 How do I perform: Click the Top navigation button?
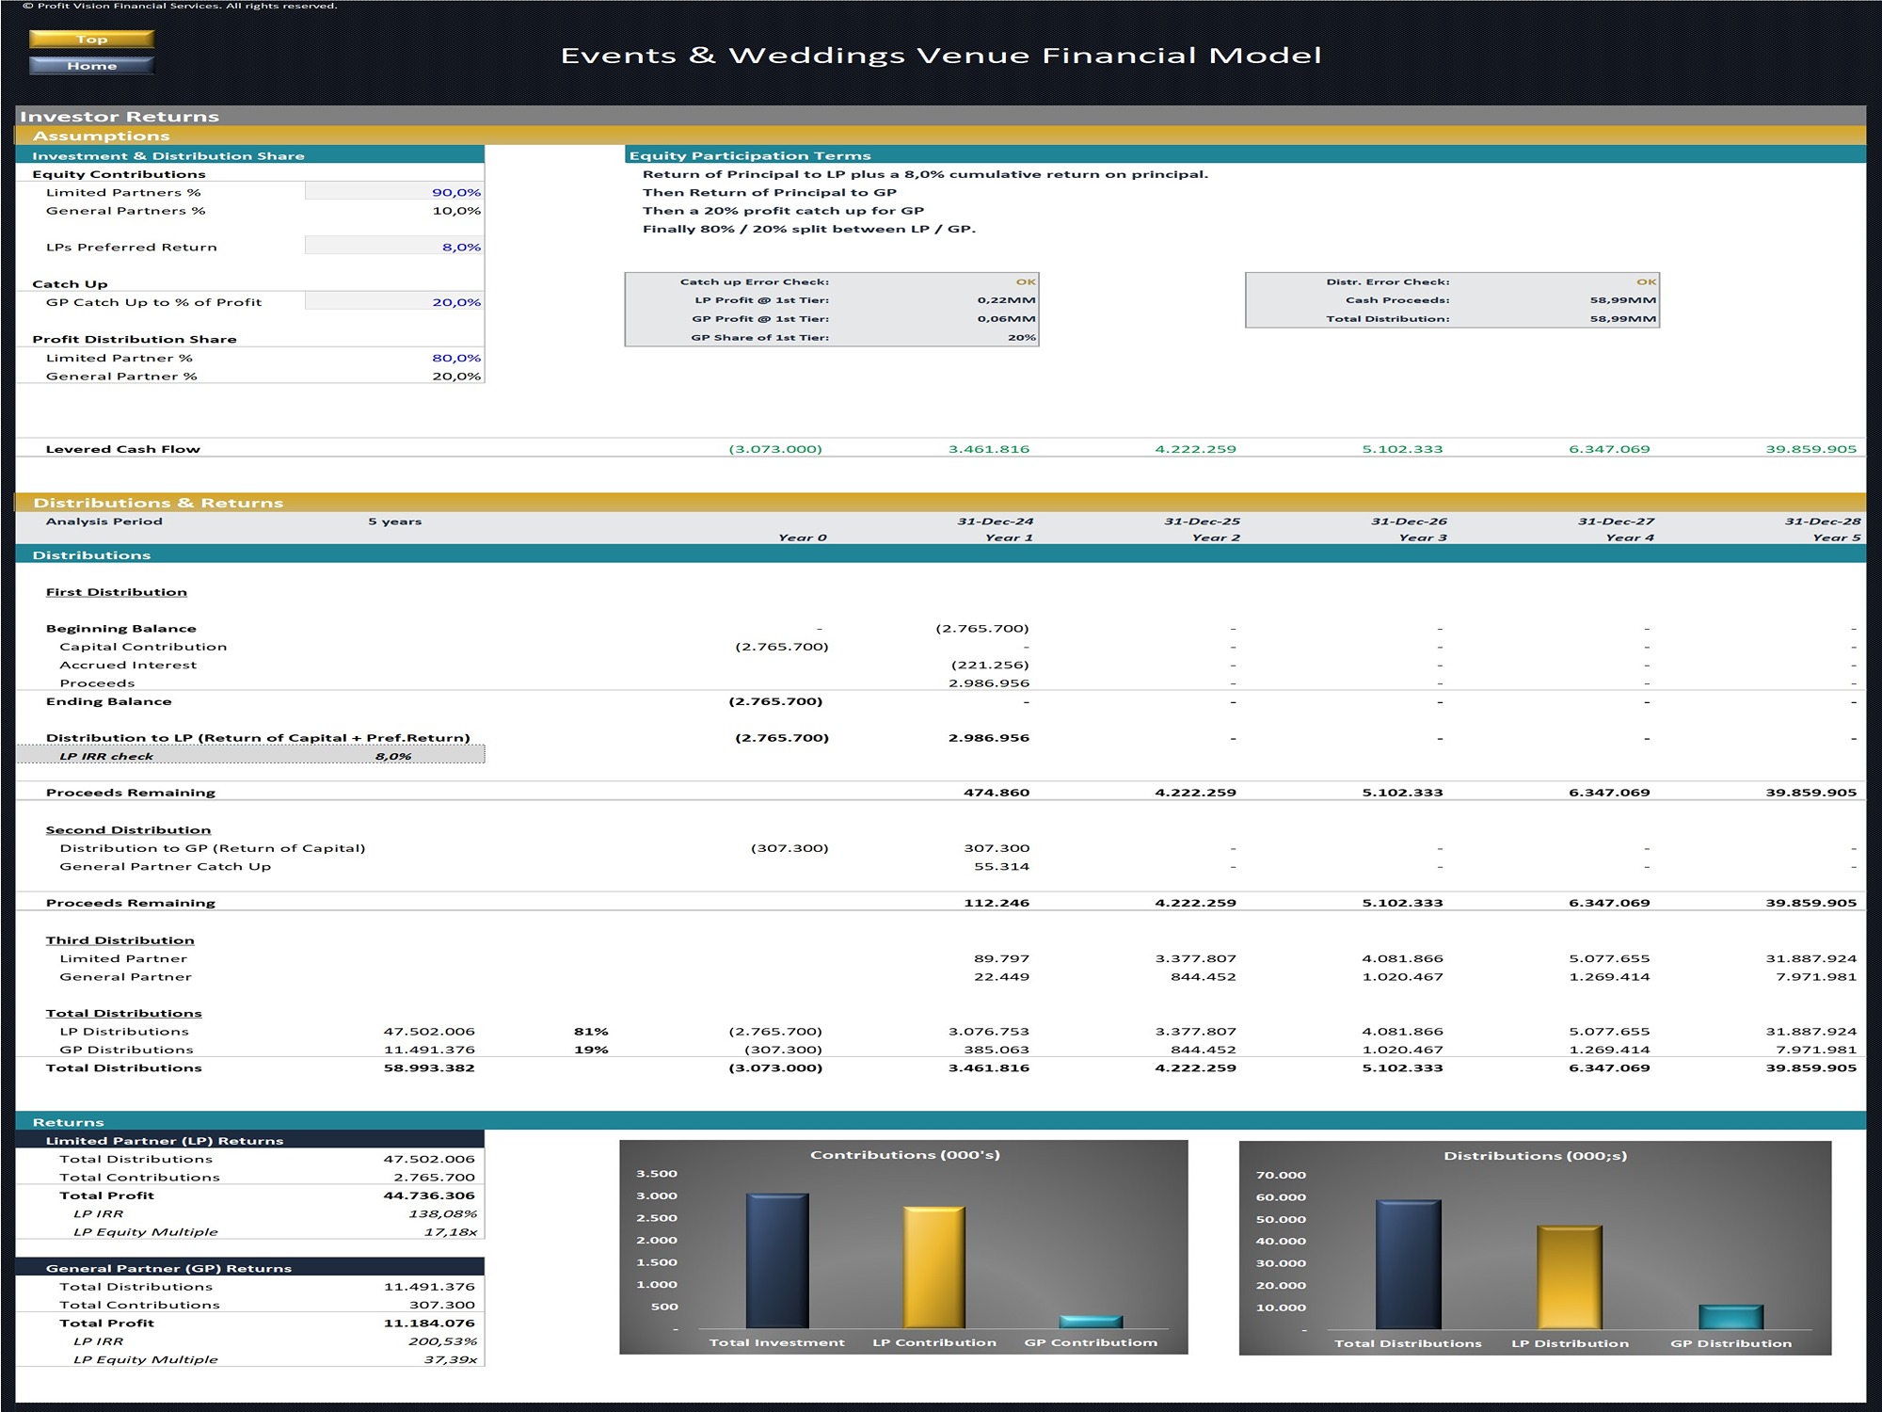pyautogui.click(x=90, y=40)
